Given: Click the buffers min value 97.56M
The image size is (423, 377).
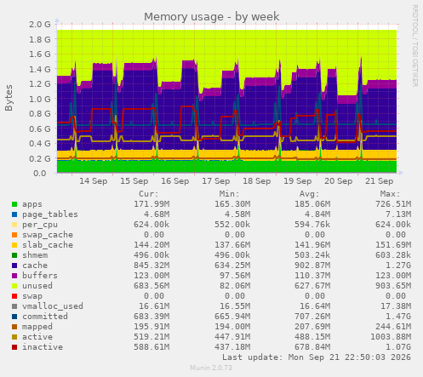Looking at the screenshot, I should coord(235,276).
